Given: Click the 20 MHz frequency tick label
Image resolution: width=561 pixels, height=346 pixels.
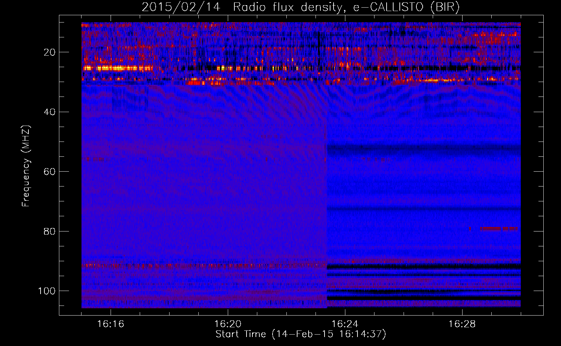Looking at the screenshot, I should pyautogui.click(x=50, y=52).
